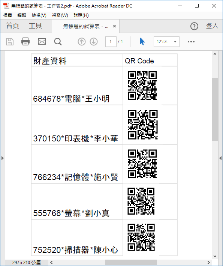
Task: Click the QR code for 施小賢
Action: 142,164
